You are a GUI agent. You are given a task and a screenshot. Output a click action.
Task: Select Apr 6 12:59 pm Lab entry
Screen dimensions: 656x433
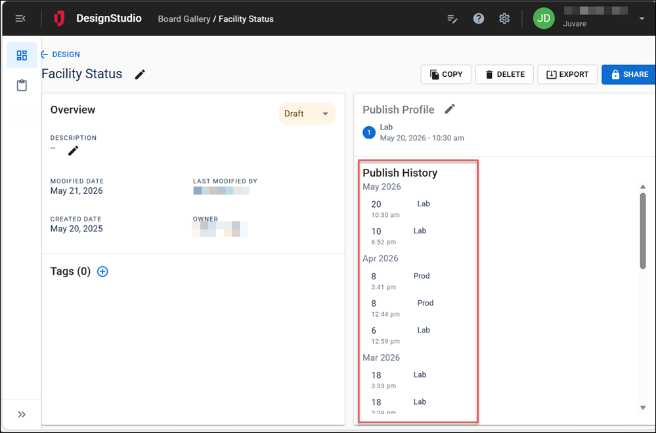coord(401,335)
